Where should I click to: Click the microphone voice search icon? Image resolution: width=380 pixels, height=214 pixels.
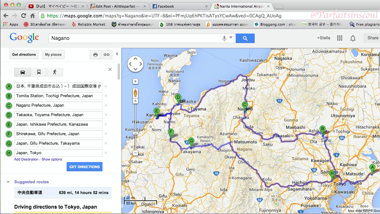(224, 38)
